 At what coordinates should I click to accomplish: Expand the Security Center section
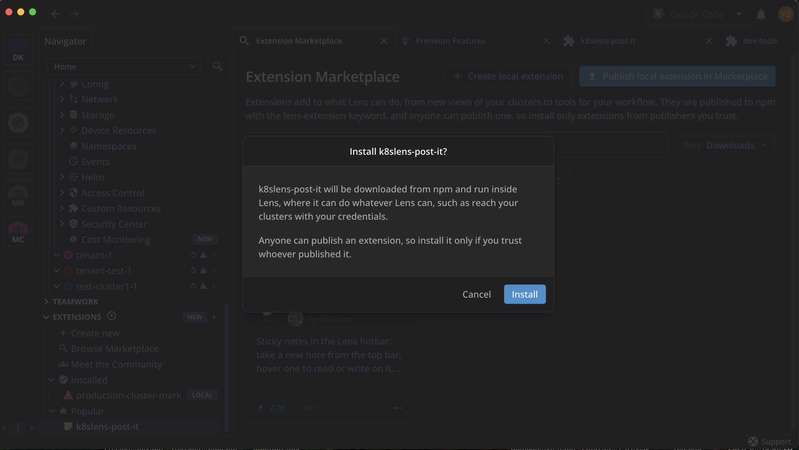pos(62,224)
